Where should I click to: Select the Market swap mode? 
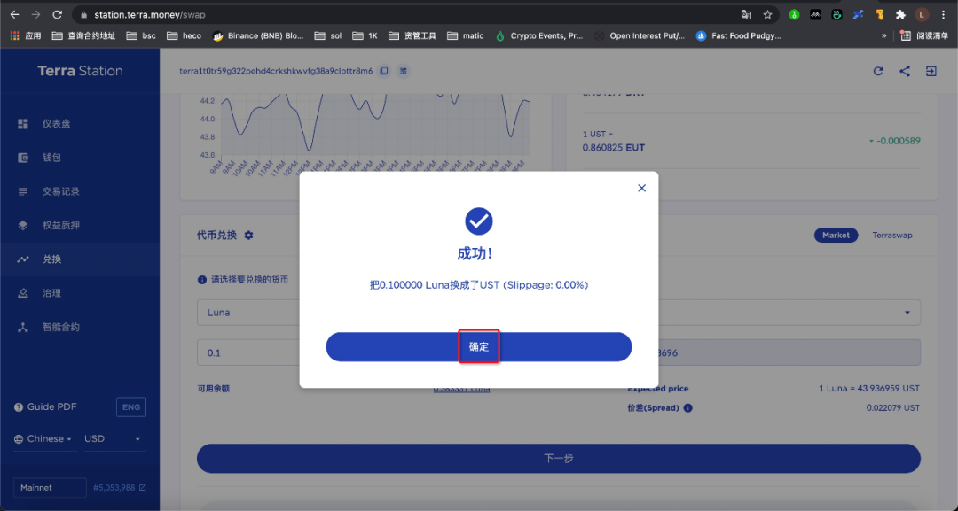pos(836,235)
